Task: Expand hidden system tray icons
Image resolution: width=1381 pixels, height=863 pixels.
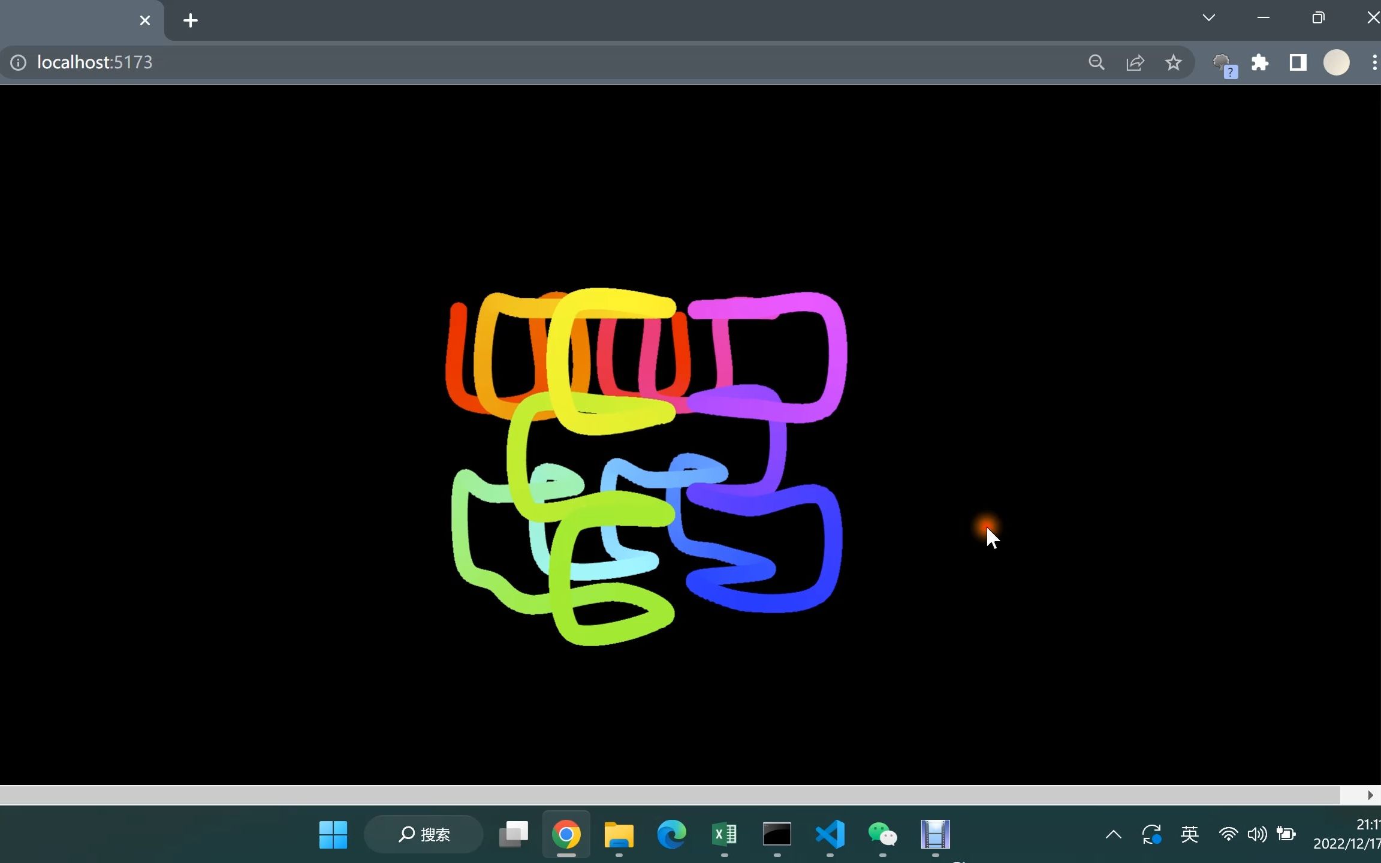Action: (1113, 834)
